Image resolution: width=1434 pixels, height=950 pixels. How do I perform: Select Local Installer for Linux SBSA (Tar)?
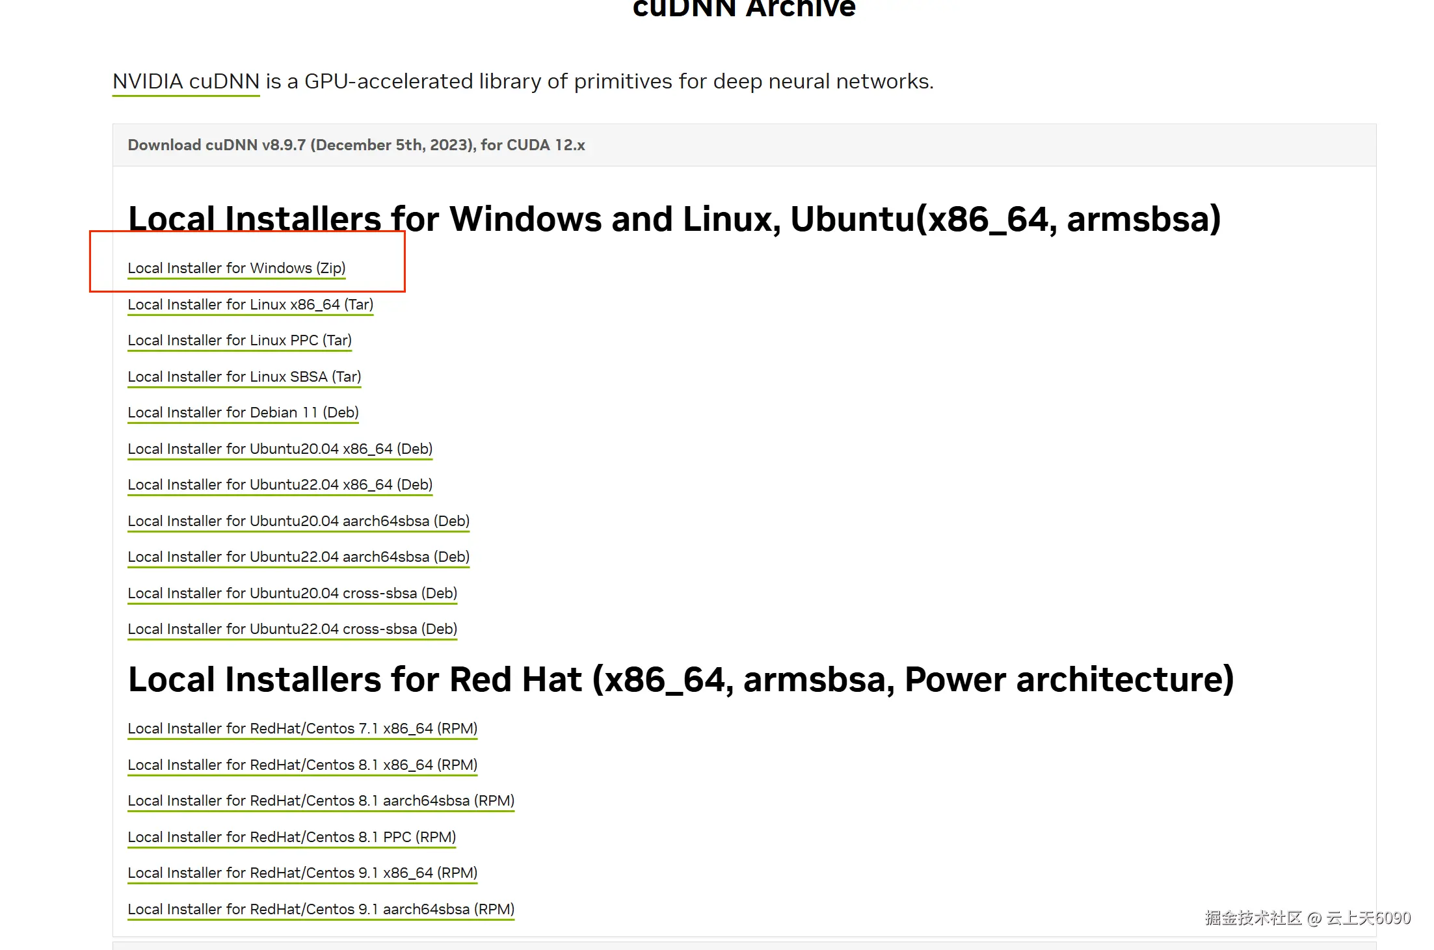(x=244, y=377)
